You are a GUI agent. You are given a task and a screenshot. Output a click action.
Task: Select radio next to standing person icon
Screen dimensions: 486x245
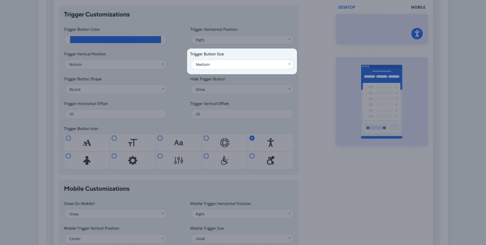click(x=68, y=156)
